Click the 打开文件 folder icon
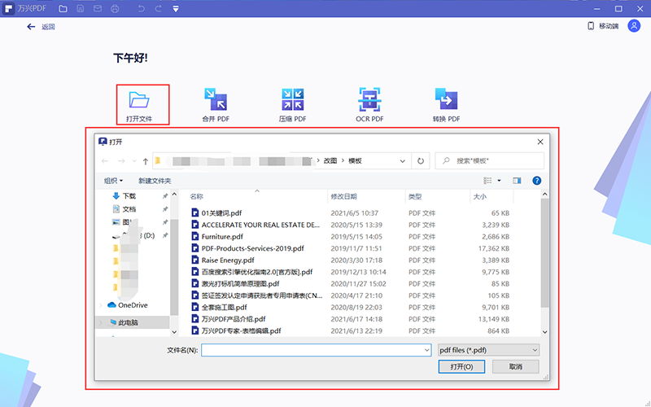Viewport: 651px width, 407px height. pyautogui.click(x=140, y=100)
